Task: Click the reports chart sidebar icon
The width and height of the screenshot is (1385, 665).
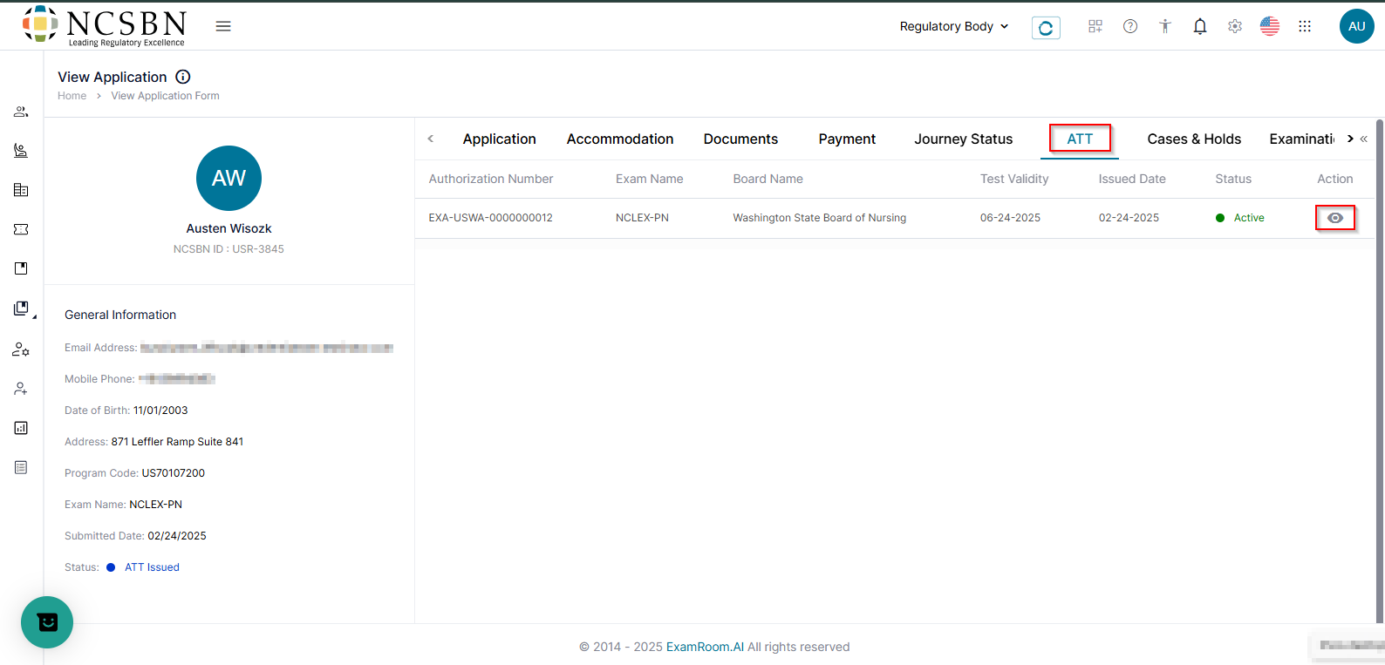Action: coord(21,428)
